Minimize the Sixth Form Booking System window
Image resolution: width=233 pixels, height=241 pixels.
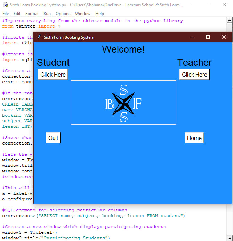pos(192,37)
